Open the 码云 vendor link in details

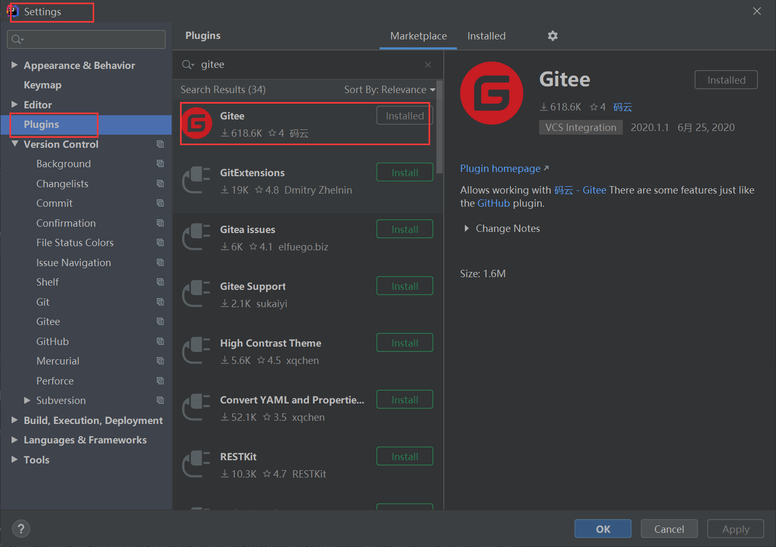pos(622,107)
